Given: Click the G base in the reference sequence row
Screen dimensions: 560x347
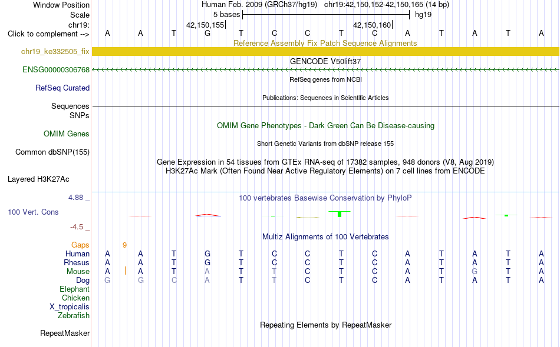Looking at the screenshot, I should pyautogui.click(x=207, y=34).
